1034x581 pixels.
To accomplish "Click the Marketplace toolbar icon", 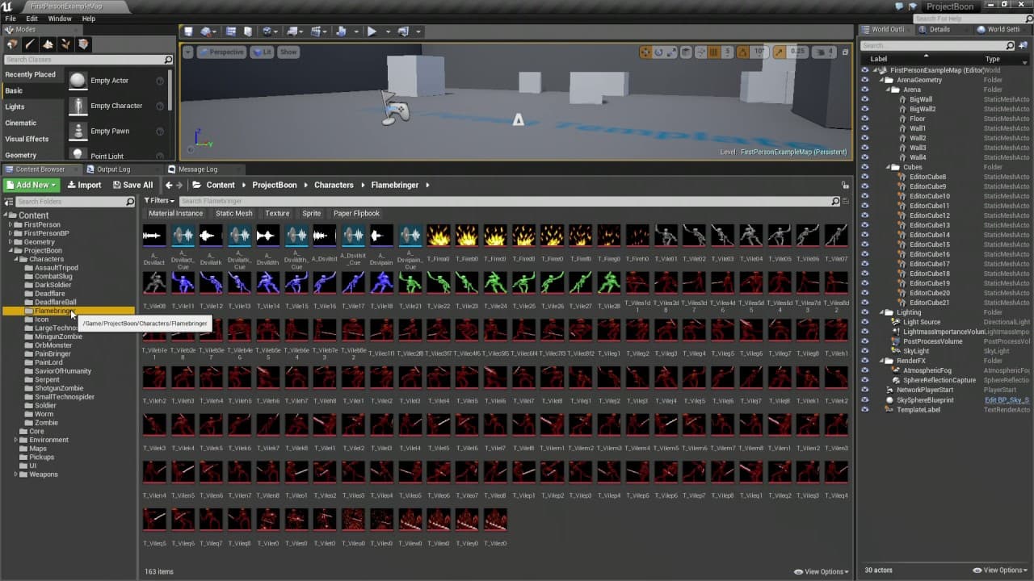I will pos(248,31).
